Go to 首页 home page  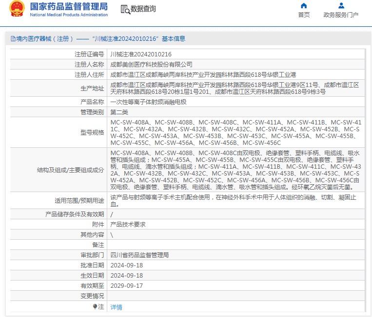(304, 15)
